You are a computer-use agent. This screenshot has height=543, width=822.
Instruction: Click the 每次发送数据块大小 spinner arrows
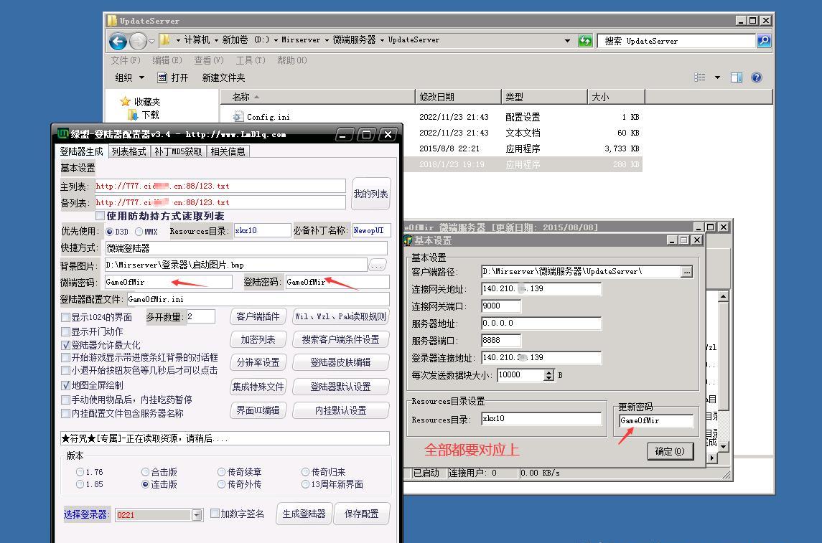pyautogui.click(x=549, y=375)
